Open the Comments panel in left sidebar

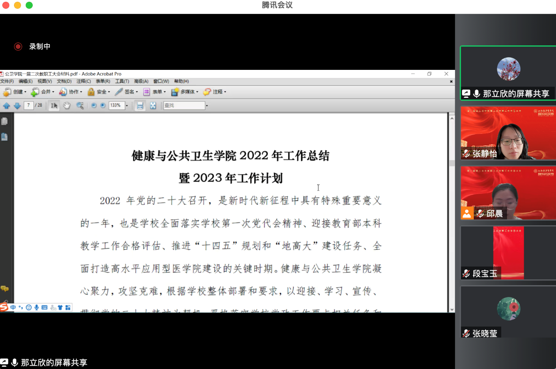[4, 289]
